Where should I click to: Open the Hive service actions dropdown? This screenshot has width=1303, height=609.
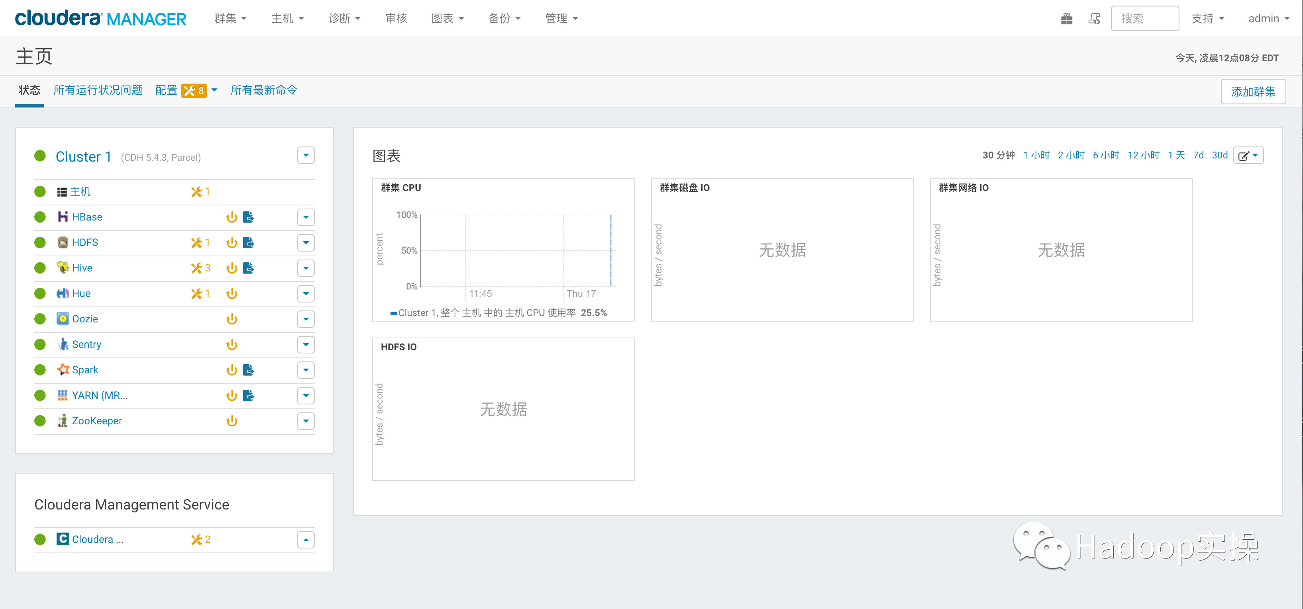point(306,268)
